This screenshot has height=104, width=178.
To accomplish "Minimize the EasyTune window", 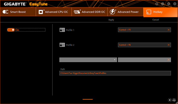I will 163,4.
